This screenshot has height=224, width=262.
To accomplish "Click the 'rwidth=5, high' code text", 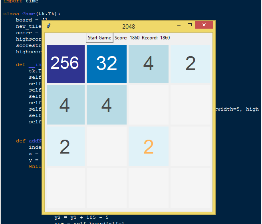I will pos(237,109).
